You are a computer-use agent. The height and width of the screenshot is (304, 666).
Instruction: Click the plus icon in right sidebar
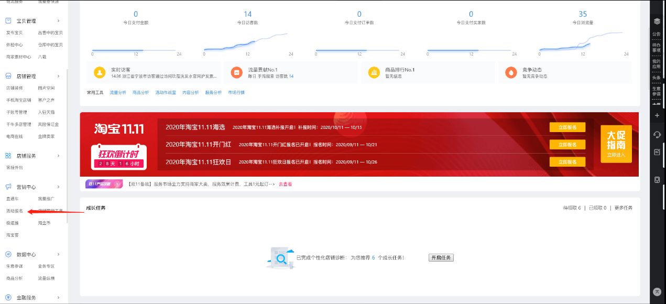click(x=657, y=115)
